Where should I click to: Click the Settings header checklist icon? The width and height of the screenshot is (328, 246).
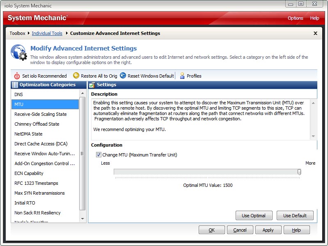point(92,85)
